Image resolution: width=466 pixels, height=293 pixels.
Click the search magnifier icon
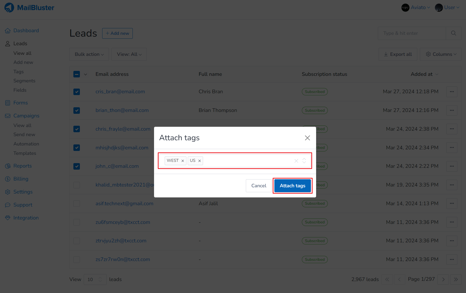click(453, 33)
